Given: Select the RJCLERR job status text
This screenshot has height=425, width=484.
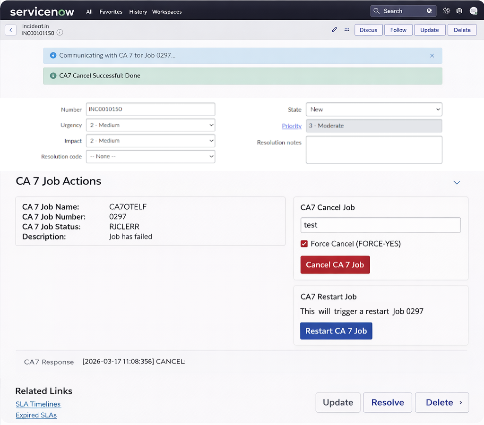Looking at the screenshot, I should tap(124, 227).
